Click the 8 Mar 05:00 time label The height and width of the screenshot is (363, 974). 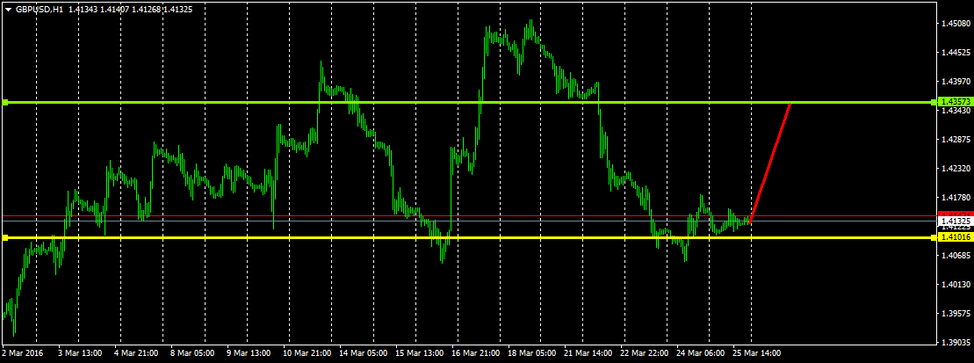192,352
